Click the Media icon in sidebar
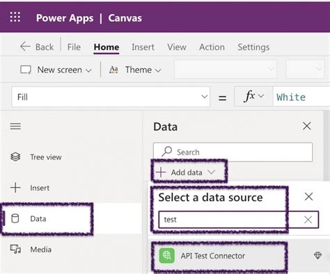Viewport: 330px width, 274px height. tap(15, 249)
